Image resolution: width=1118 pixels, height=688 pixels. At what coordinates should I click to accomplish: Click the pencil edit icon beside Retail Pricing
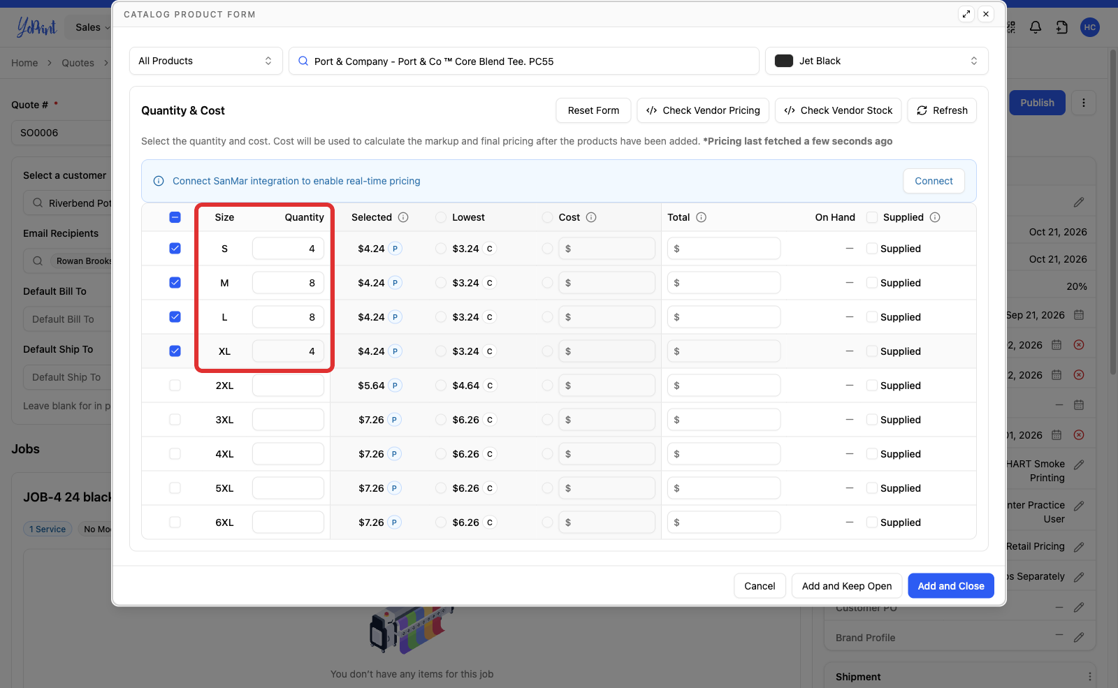pyautogui.click(x=1079, y=547)
